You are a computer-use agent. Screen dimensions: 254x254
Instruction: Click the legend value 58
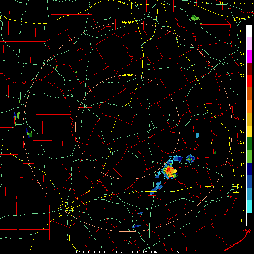242,53
